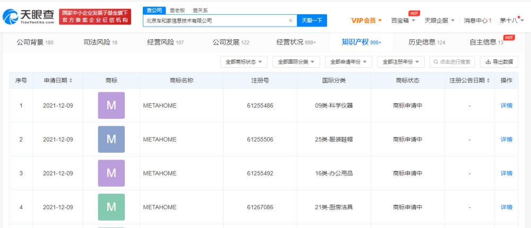Switch to 公司发展 tab
This screenshot has height=228, width=531.
tap(231, 42)
